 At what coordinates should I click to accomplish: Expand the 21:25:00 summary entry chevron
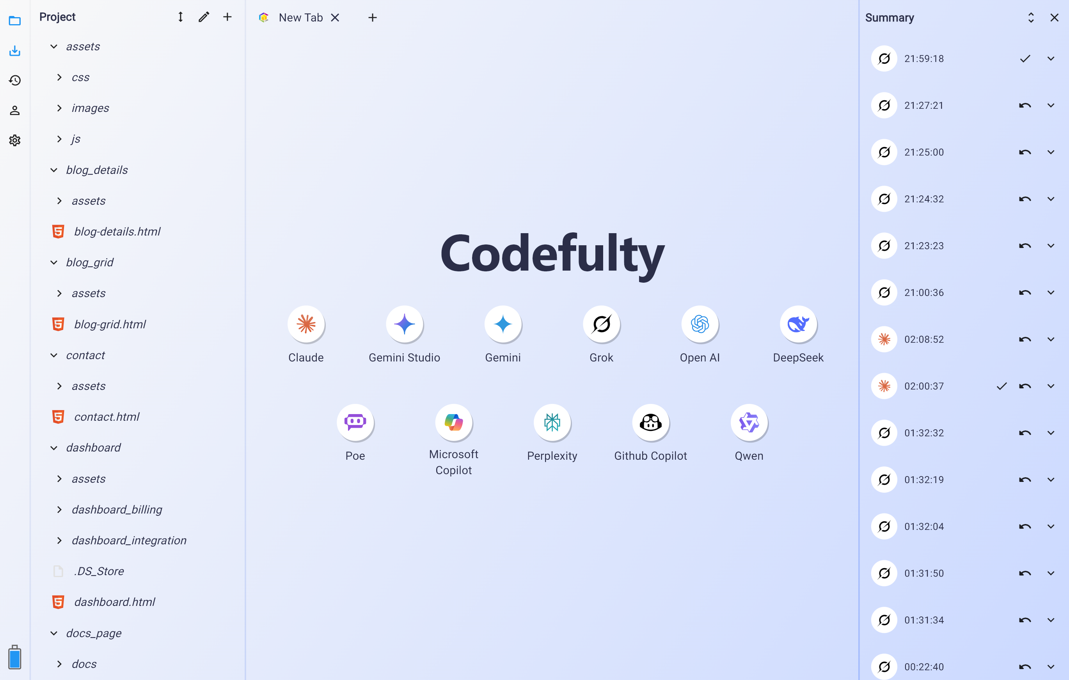(x=1050, y=152)
